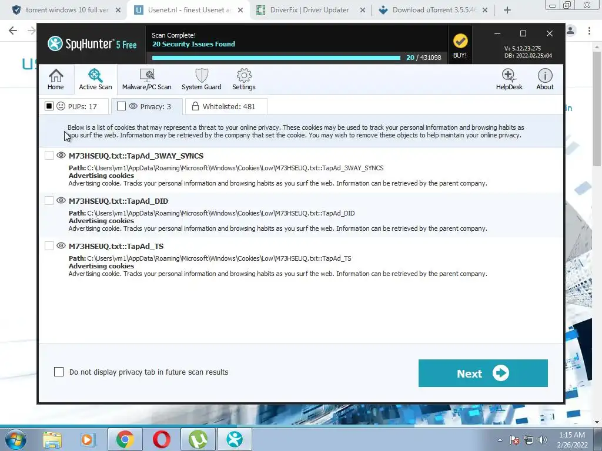Open Opera browser from taskbar
This screenshot has height=451, width=602.
coord(162,439)
